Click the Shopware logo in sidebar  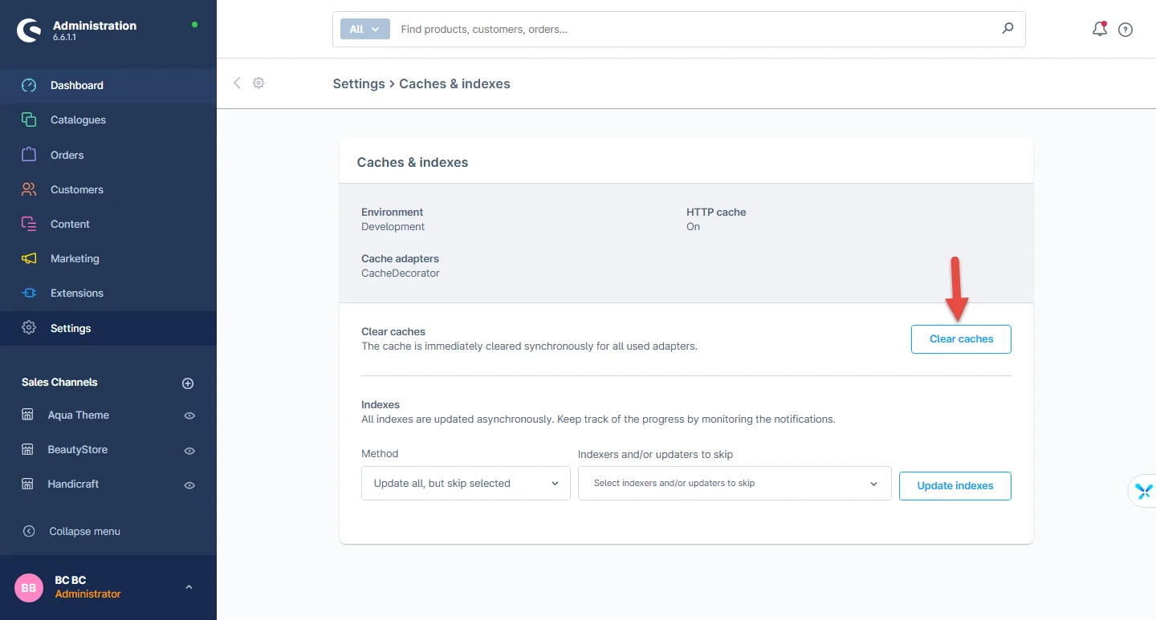29,30
